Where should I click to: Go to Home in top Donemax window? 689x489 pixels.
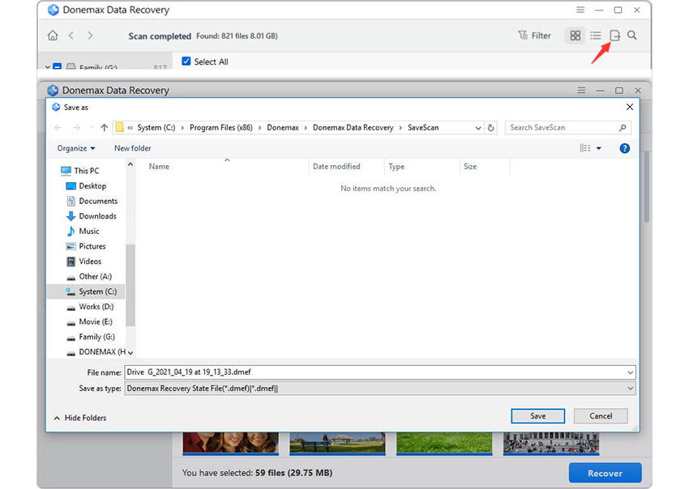[x=53, y=36]
